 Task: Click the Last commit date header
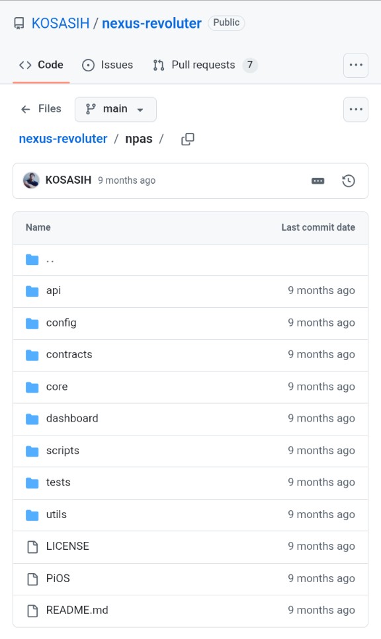[x=318, y=227]
